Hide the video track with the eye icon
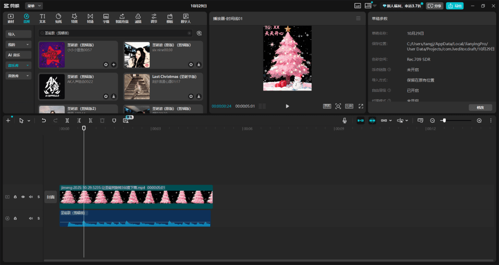Viewport: 499px width, 265px height. pyautogui.click(x=23, y=197)
